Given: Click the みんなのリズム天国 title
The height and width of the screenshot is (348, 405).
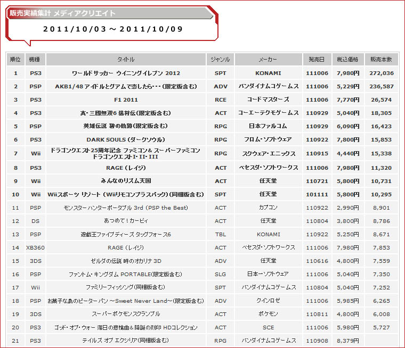Looking at the screenshot, I should click(x=126, y=181).
